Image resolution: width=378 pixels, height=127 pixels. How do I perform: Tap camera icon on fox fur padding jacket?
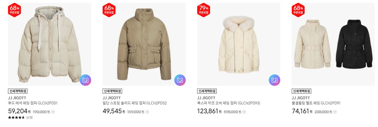coord(275,80)
